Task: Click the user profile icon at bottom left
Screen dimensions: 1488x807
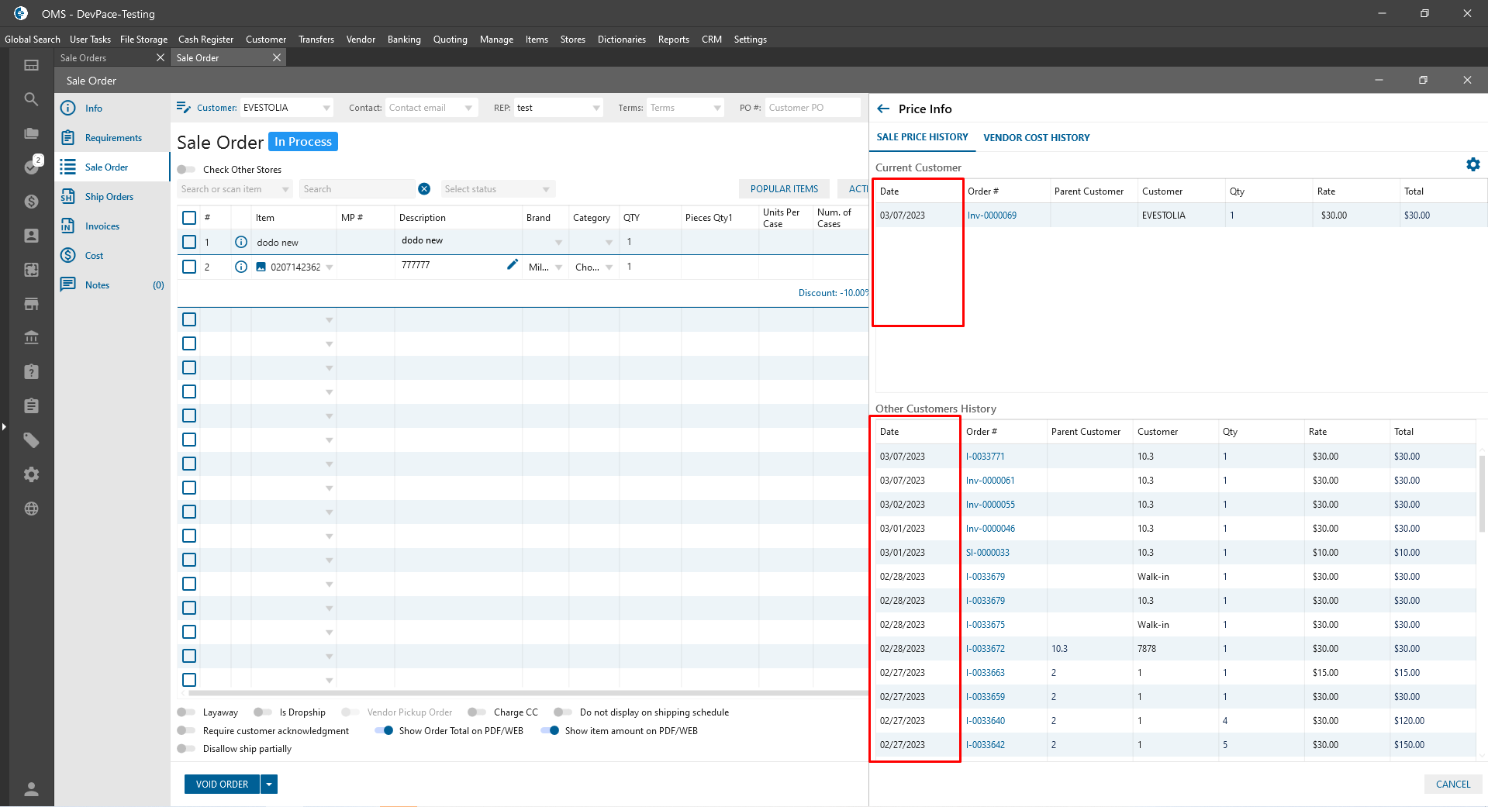Action: [31, 789]
